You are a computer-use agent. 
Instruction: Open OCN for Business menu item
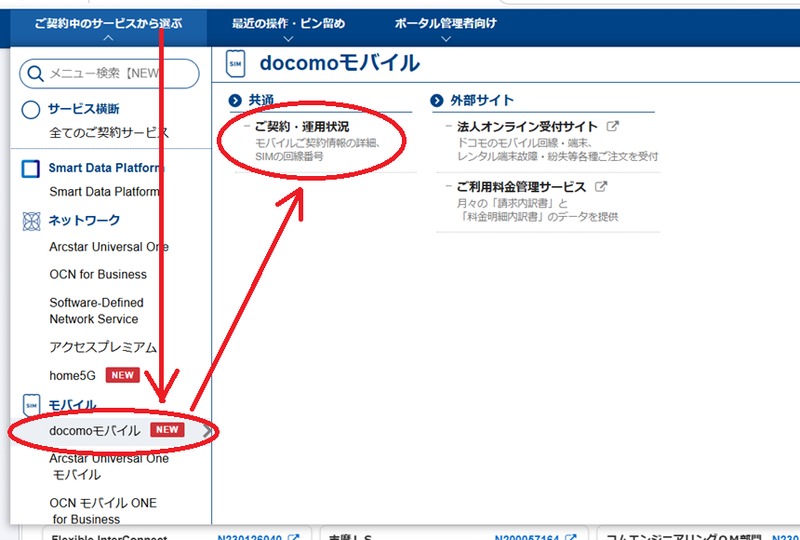click(x=98, y=275)
